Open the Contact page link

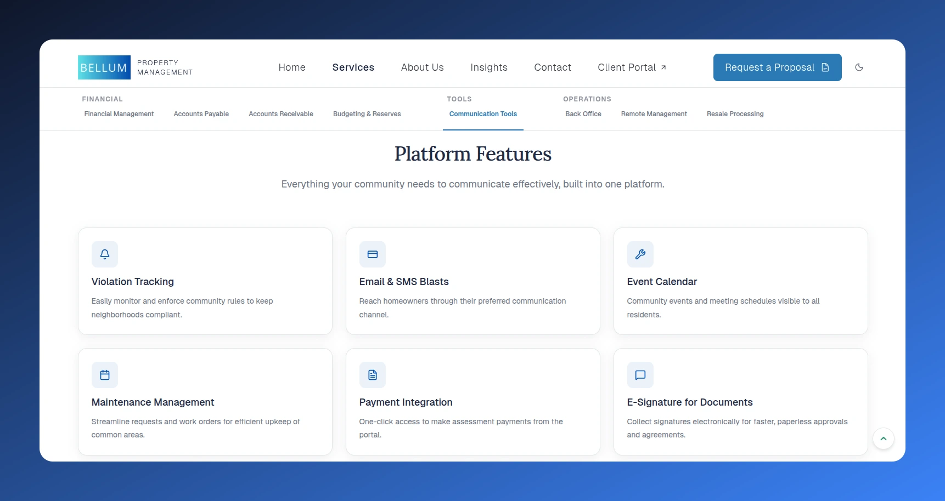click(x=553, y=67)
